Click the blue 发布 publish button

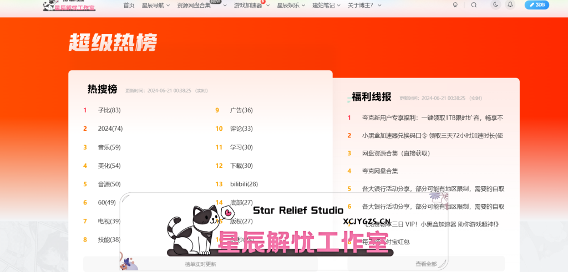point(537,4)
